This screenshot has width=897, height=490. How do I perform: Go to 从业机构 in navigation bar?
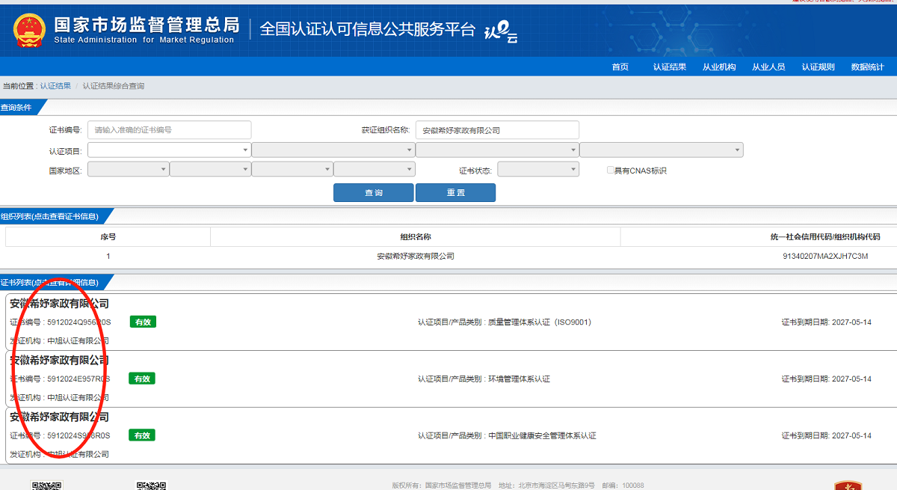click(x=718, y=67)
